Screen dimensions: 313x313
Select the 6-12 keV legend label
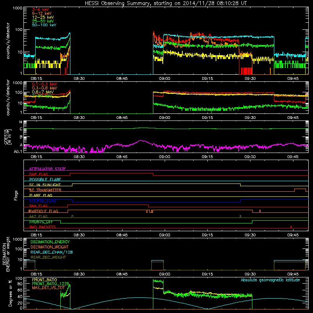(42, 13)
